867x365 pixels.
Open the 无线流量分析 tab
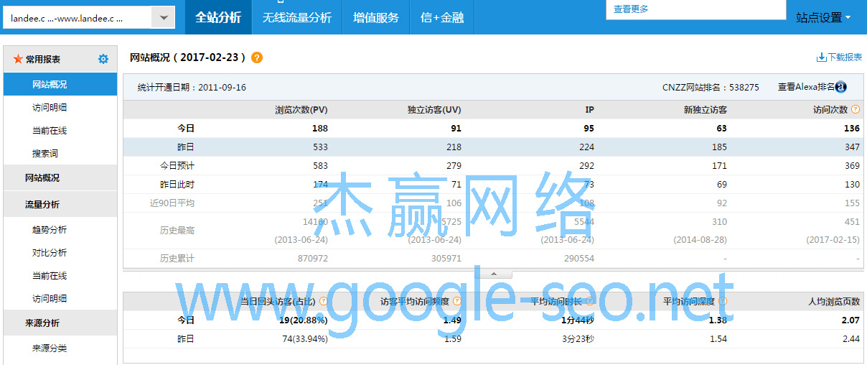pos(297,17)
